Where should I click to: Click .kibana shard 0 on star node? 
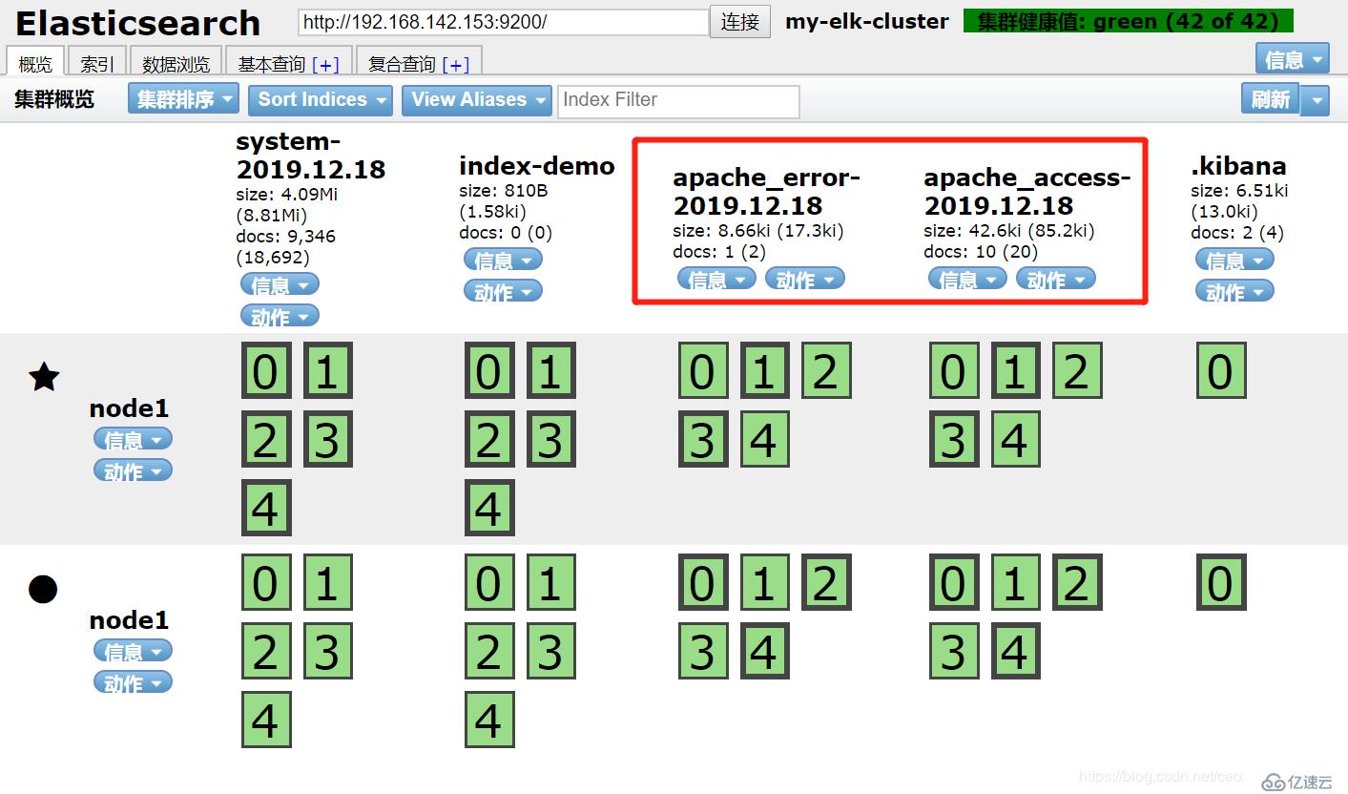click(x=1221, y=370)
